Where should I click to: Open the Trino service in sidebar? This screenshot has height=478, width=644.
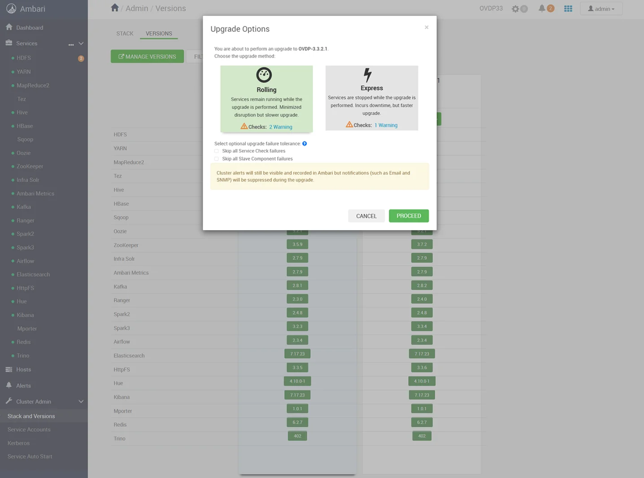point(23,355)
